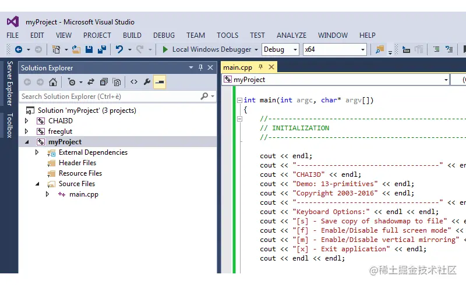
Task: Start debugging with the green play arrow
Action: 165,49
